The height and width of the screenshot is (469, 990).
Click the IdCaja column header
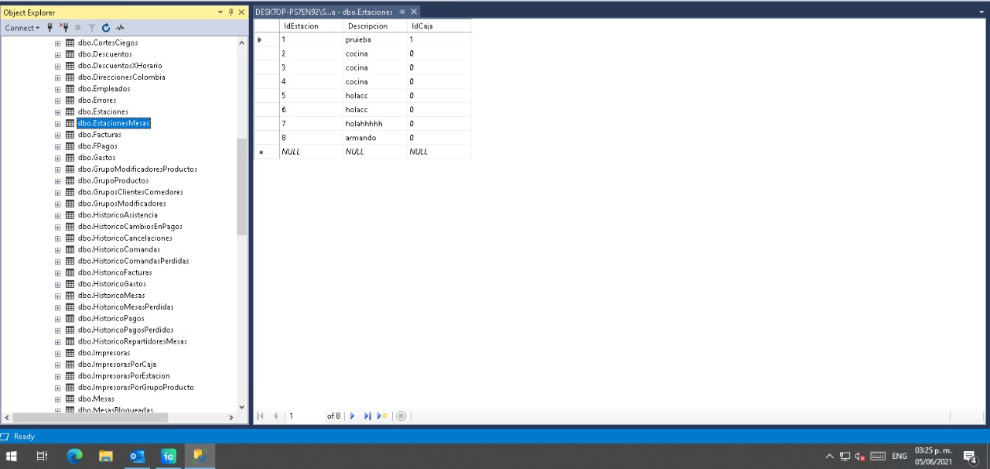click(x=438, y=26)
